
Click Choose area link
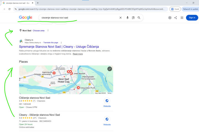(39, 31)
